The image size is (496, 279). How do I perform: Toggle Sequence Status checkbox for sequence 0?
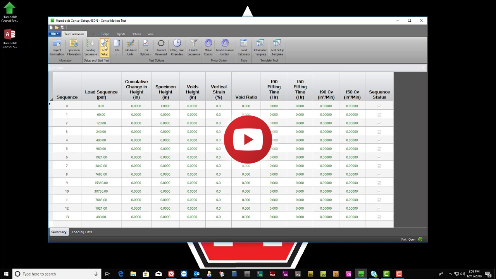point(379,106)
